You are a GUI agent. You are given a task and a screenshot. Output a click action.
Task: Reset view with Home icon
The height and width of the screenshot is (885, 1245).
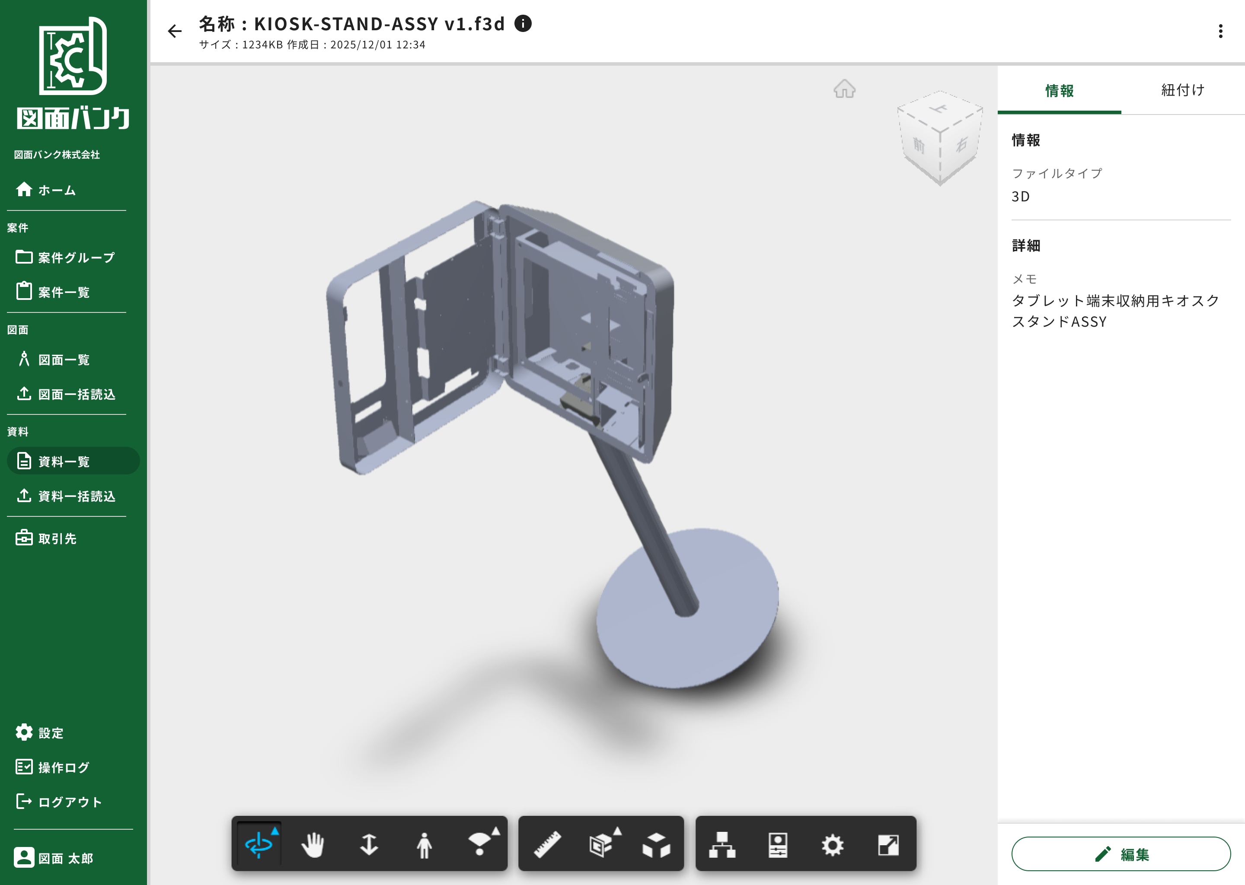[x=844, y=89]
